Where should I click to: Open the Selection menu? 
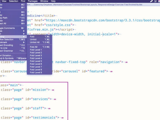pyautogui.click(x=13, y=1)
